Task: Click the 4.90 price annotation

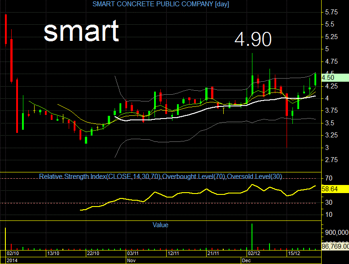Action: [x=253, y=40]
